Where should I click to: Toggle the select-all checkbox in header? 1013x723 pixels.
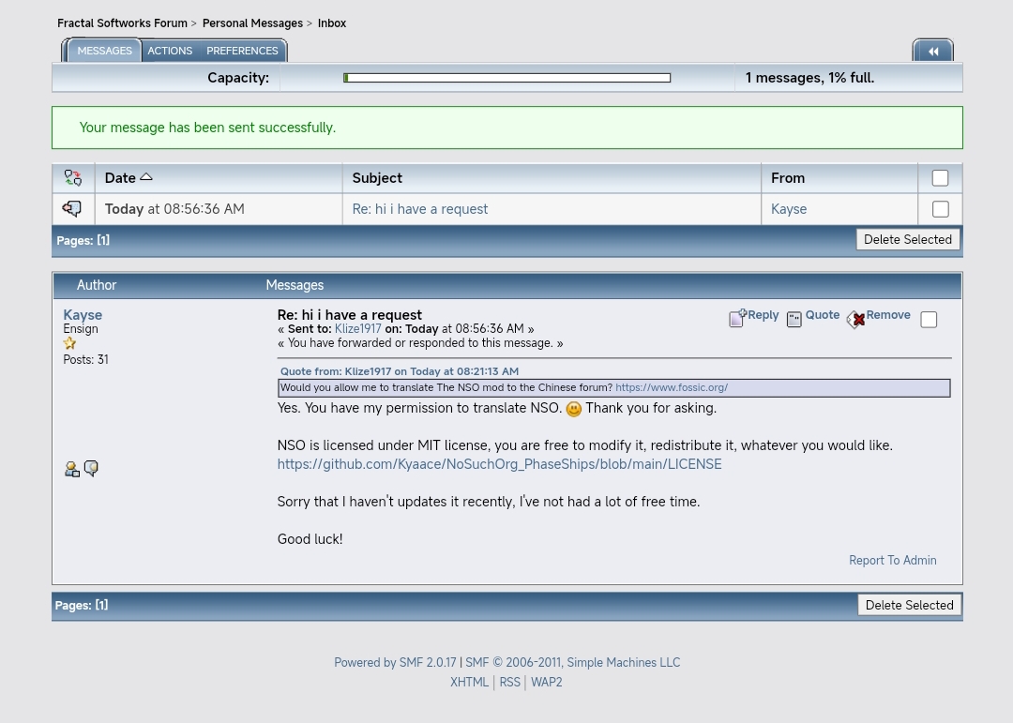(940, 178)
